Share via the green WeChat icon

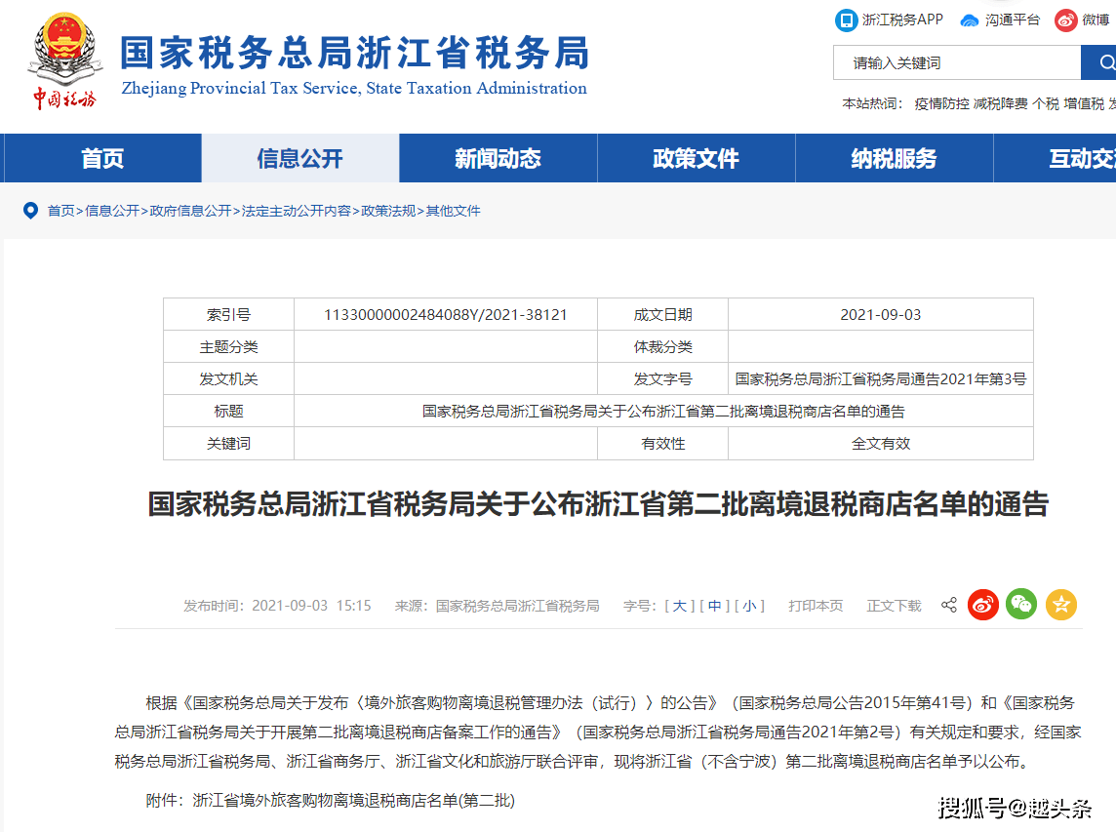1021,604
